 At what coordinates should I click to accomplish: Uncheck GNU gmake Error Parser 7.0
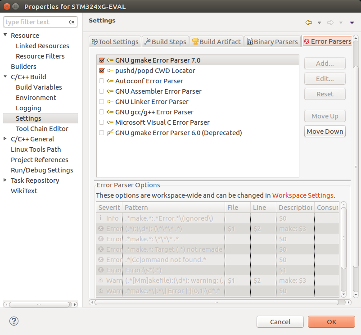click(x=101, y=60)
